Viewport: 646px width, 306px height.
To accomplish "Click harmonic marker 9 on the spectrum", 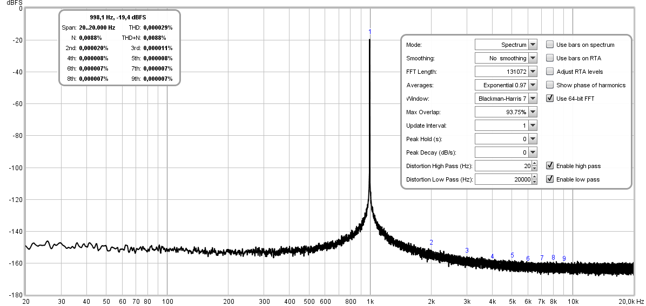I will 564,259.
